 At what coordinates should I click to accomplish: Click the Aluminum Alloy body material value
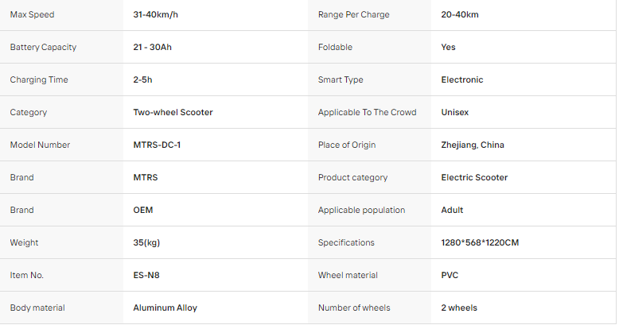(x=165, y=308)
